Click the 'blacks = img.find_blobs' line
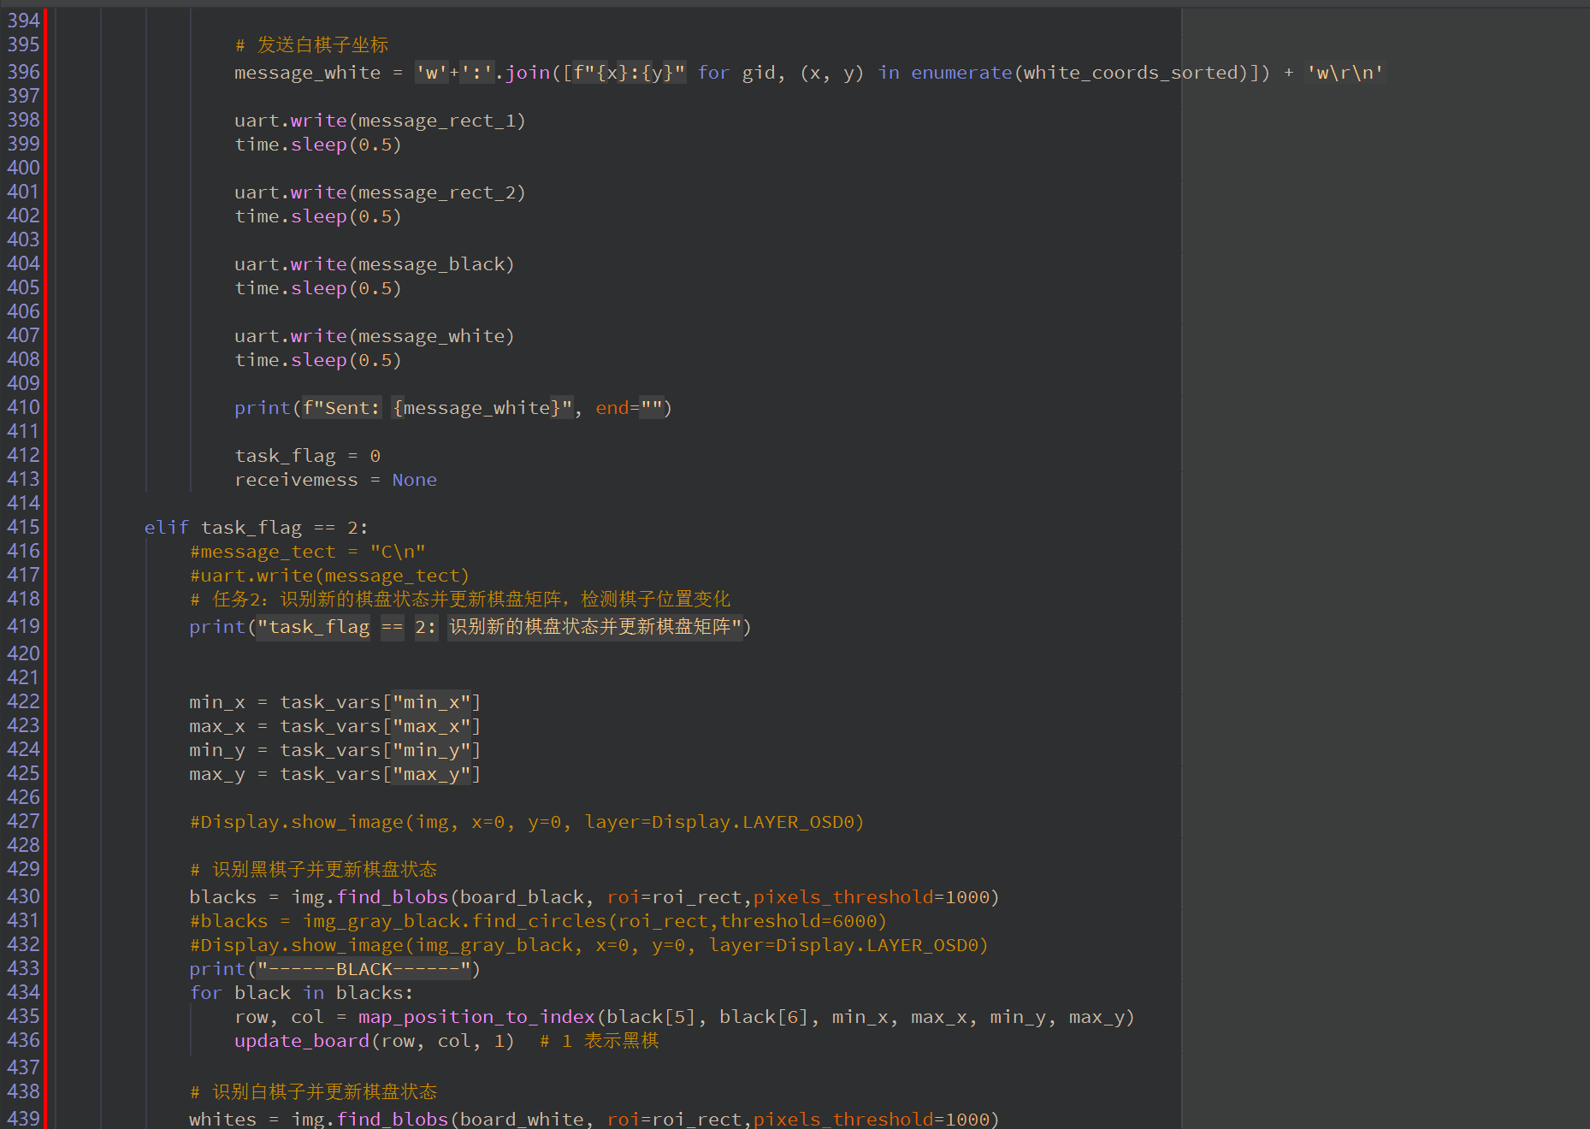This screenshot has height=1129, width=1590. click(594, 897)
